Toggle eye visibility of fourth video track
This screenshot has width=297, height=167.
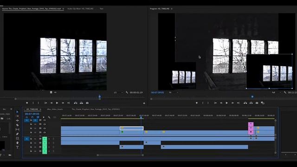click(x=45, y=132)
